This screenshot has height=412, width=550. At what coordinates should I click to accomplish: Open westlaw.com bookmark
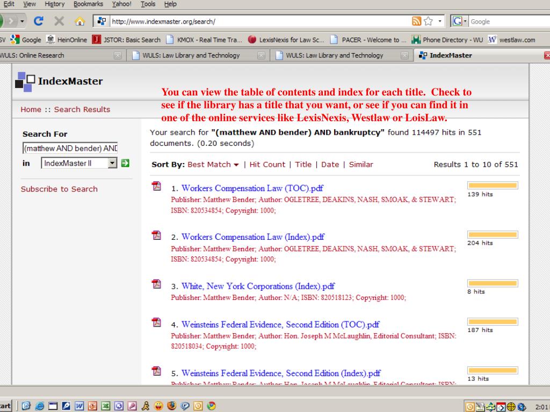(512, 40)
